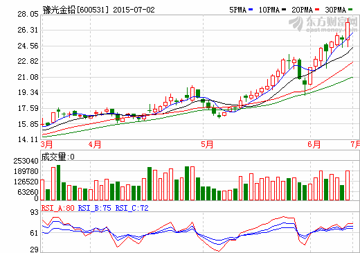Click the RSI_B:75 indicator label

(95, 208)
